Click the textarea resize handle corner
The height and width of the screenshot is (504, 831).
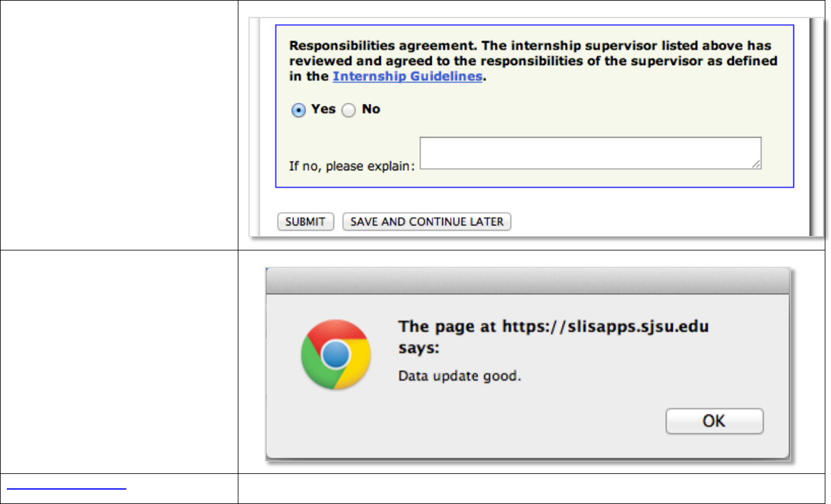(757, 164)
